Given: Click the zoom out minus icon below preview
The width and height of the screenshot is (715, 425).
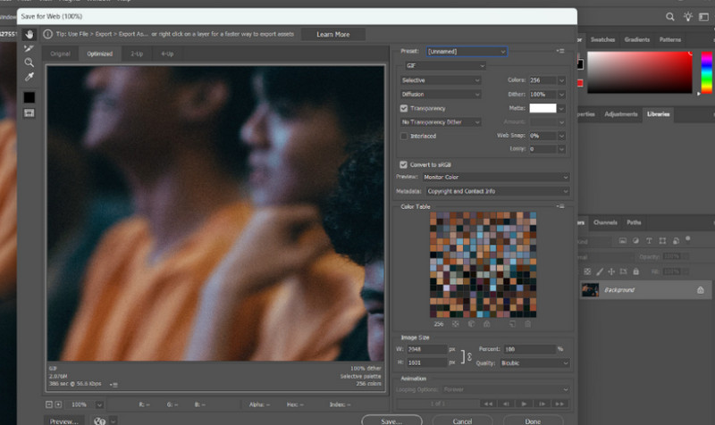Looking at the screenshot, I should 49,404.
